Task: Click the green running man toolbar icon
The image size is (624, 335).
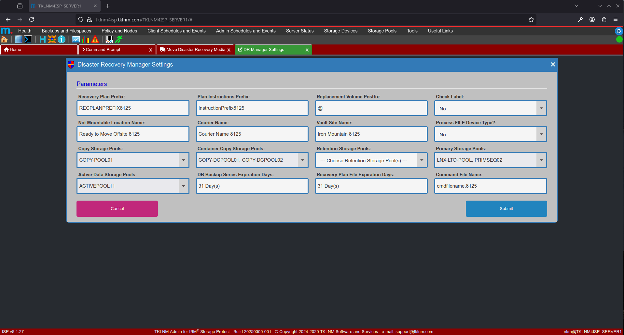Action: pyautogui.click(x=119, y=40)
